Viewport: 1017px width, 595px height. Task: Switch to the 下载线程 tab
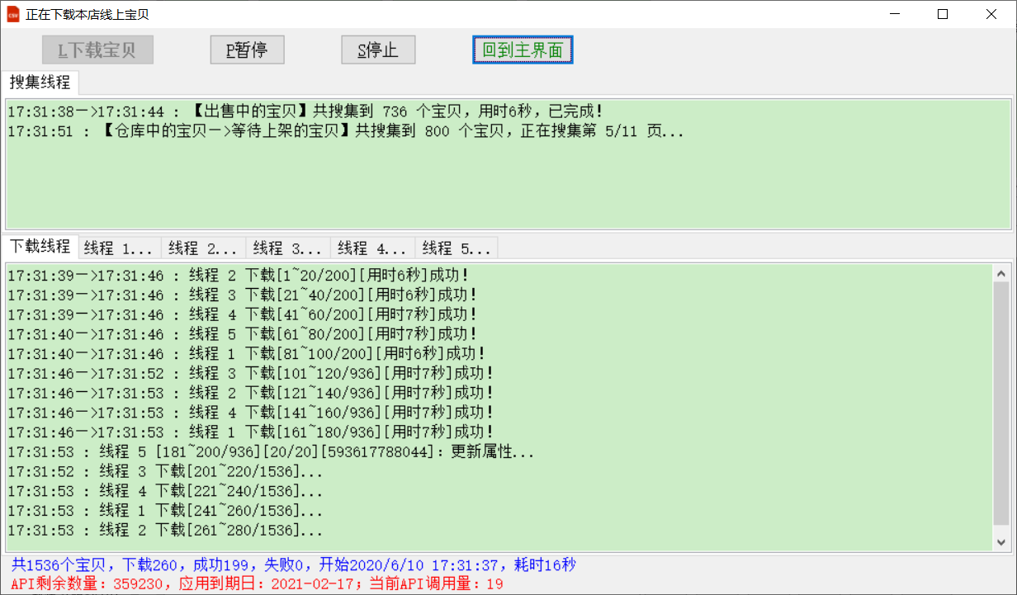(x=40, y=247)
